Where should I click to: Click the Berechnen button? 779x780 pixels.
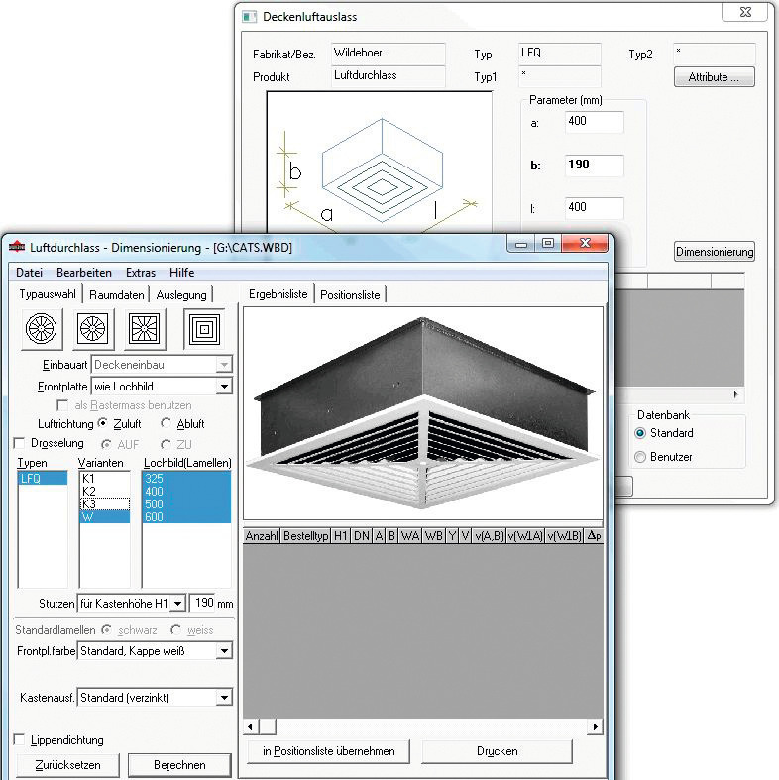click(x=179, y=765)
